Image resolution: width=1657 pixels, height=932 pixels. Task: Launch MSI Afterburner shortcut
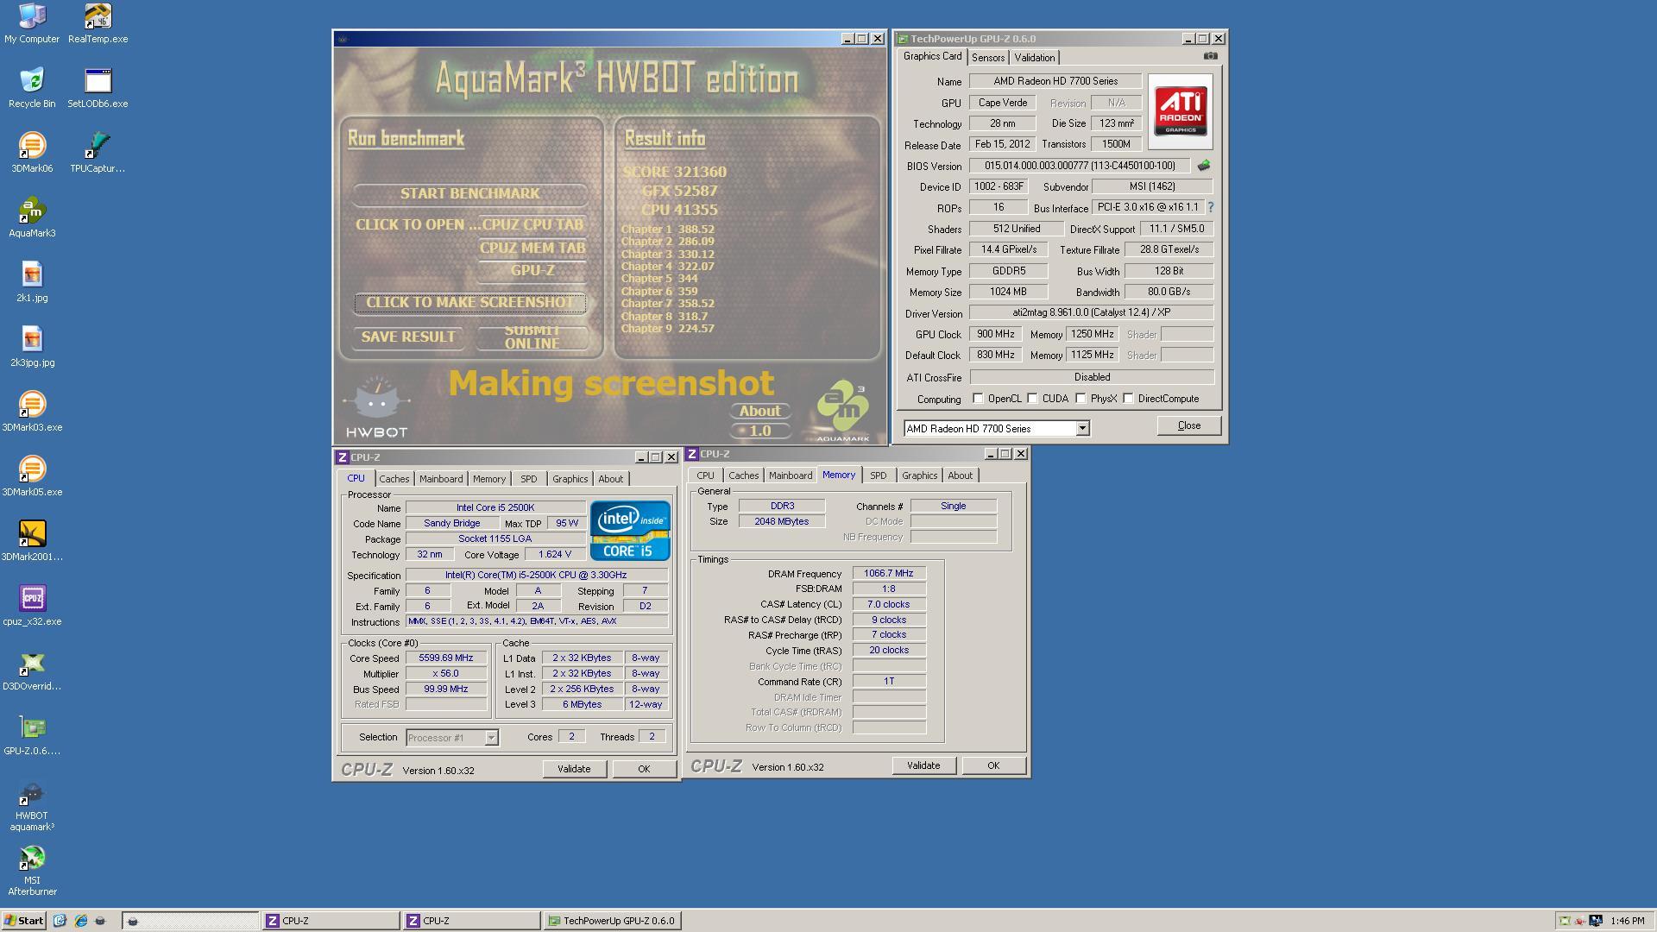[x=32, y=871]
